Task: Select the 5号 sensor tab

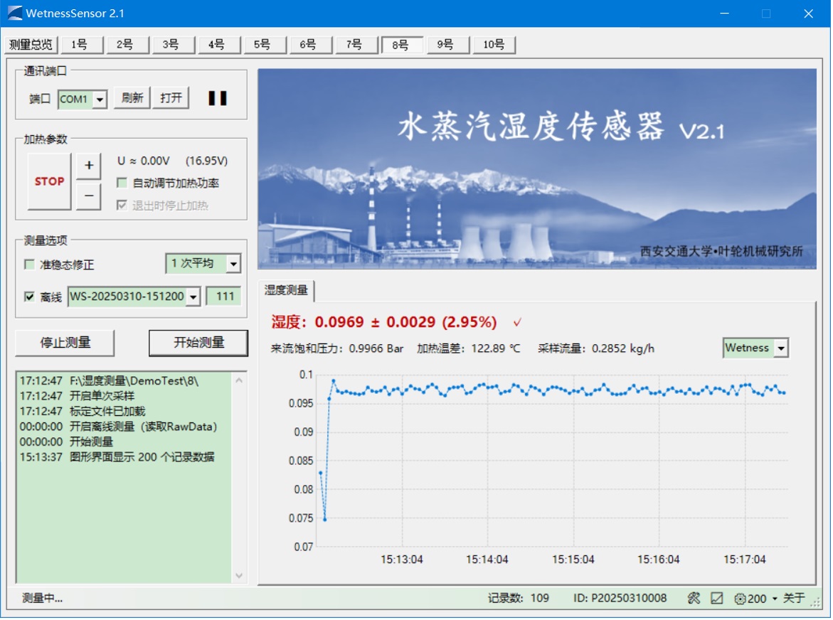Action: pyautogui.click(x=262, y=45)
